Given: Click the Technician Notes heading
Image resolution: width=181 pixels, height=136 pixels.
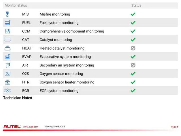Looking at the screenshot, I should 18,98.
